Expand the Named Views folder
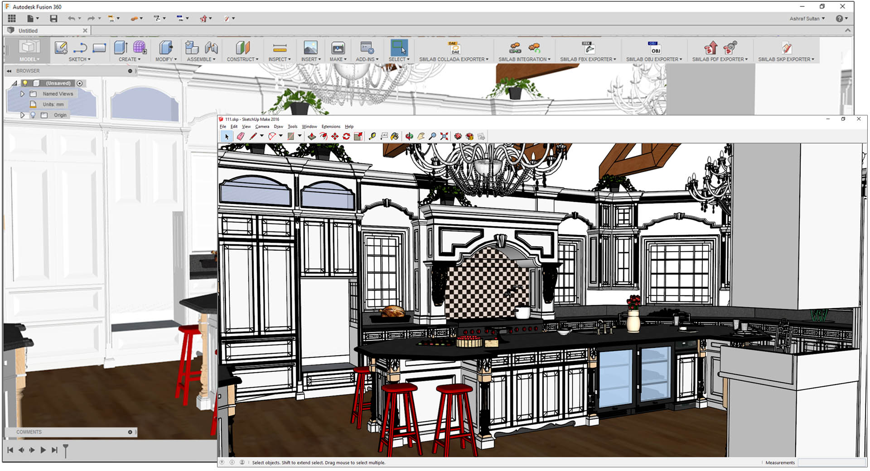 (x=22, y=94)
